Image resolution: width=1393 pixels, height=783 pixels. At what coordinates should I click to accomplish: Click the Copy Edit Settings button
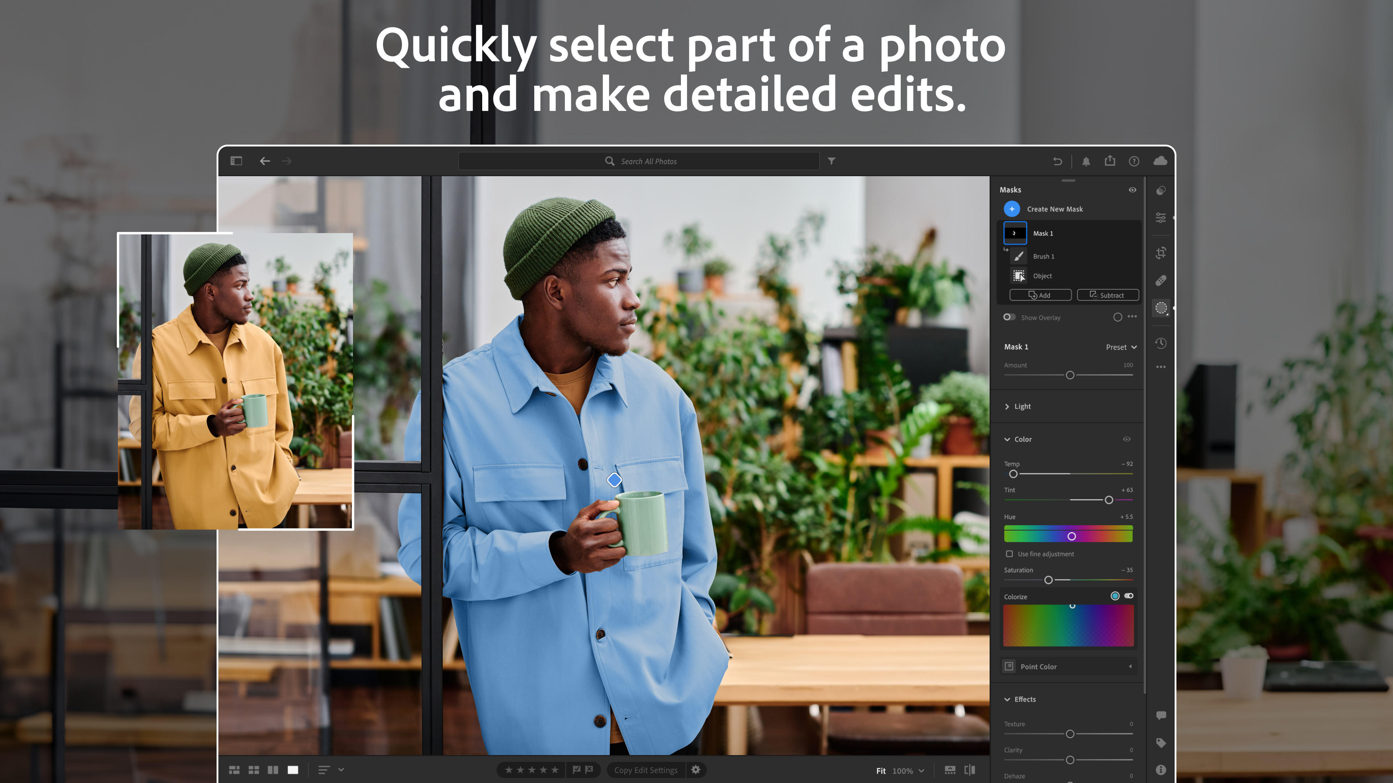coord(646,770)
